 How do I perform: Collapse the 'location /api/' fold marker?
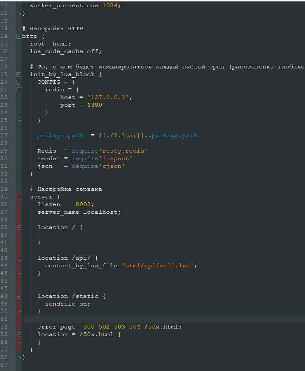[x=19, y=258]
